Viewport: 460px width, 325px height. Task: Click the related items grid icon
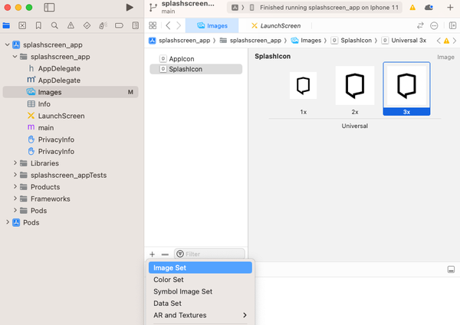(153, 25)
